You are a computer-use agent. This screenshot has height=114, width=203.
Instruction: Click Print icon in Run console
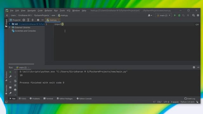coord(15,90)
